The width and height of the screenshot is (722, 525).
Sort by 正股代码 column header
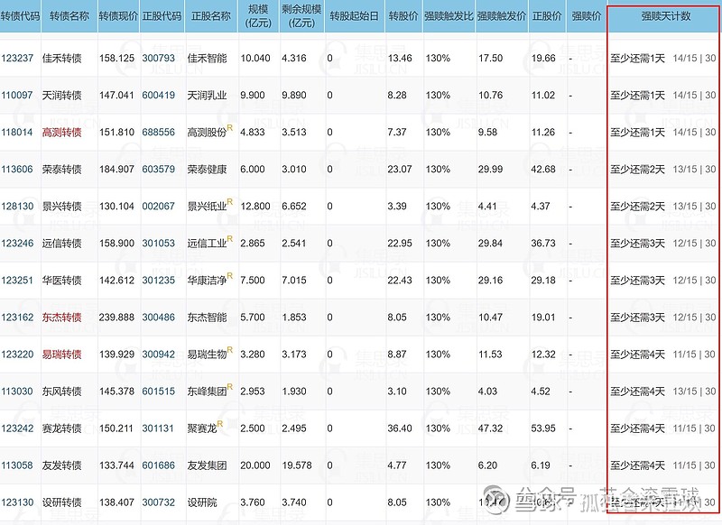162,16
